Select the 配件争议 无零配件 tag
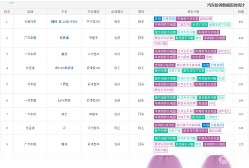Image resolution: width=249 pixels, height=168 pixels. click(205, 117)
